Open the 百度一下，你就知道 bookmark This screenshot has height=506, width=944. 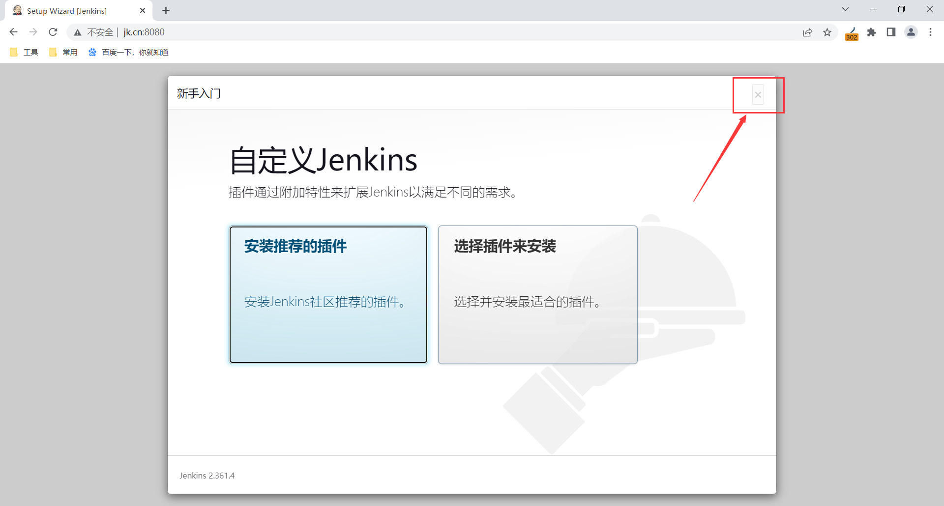(x=128, y=52)
